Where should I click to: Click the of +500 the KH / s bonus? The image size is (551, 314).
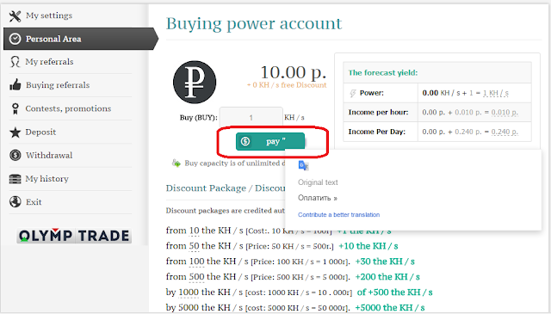coord(394,292)
